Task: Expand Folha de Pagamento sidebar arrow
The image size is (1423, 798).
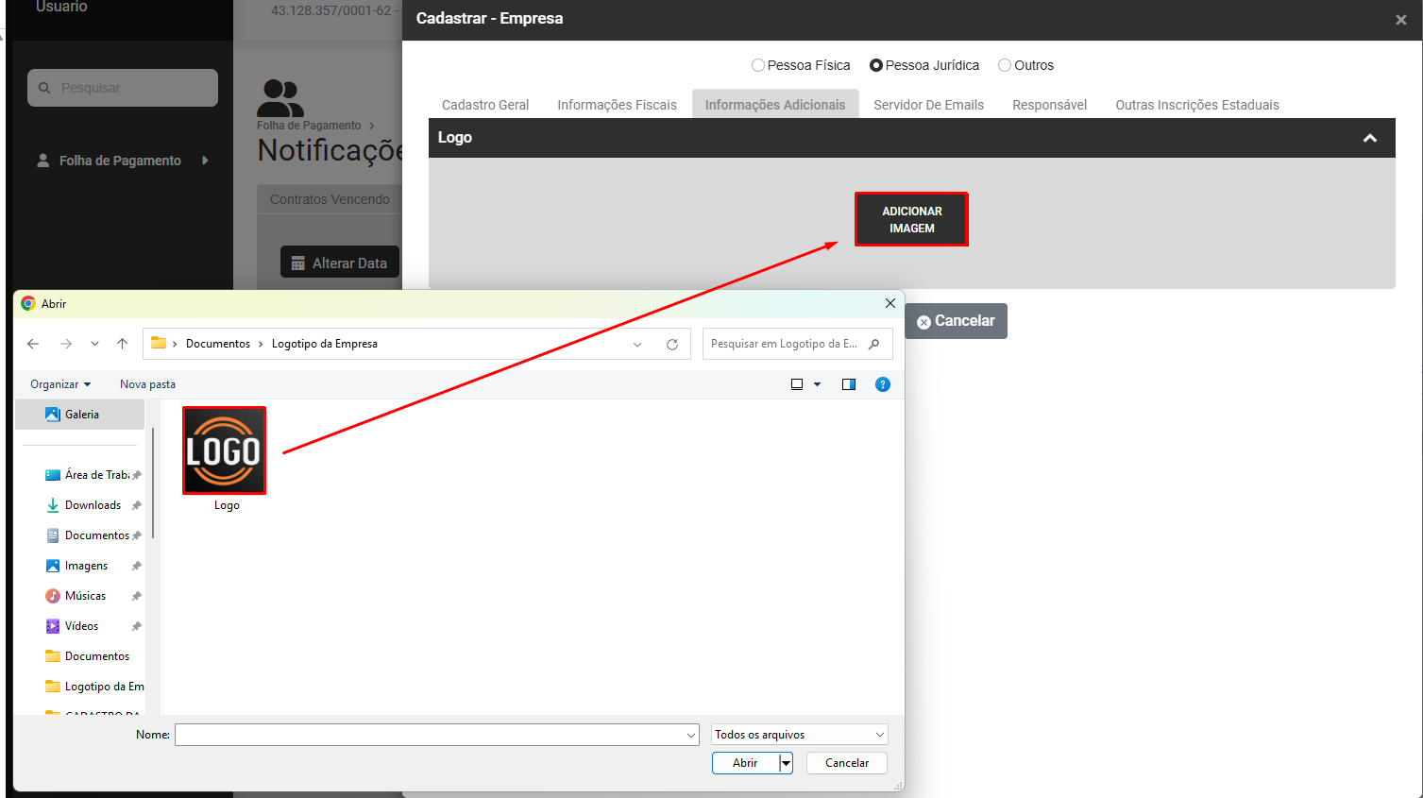Action: tap(205, 161)
